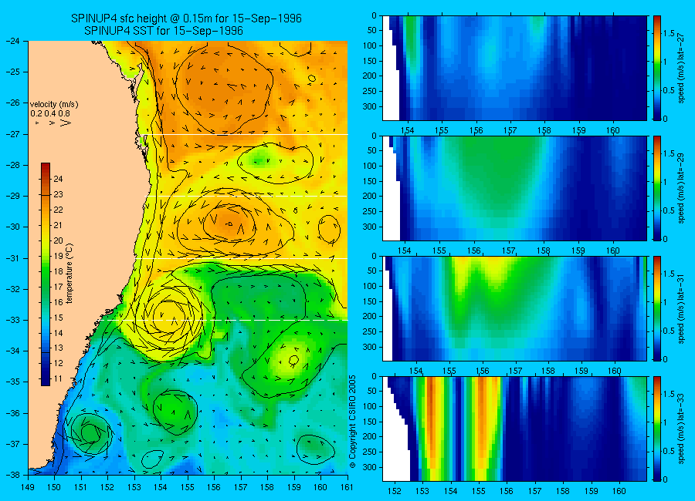Click "152" on the lat=-33 section's axis
Viewport: 695px width, 501px height.
point(394,491)
